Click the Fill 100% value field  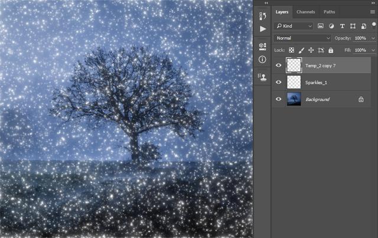361,50
